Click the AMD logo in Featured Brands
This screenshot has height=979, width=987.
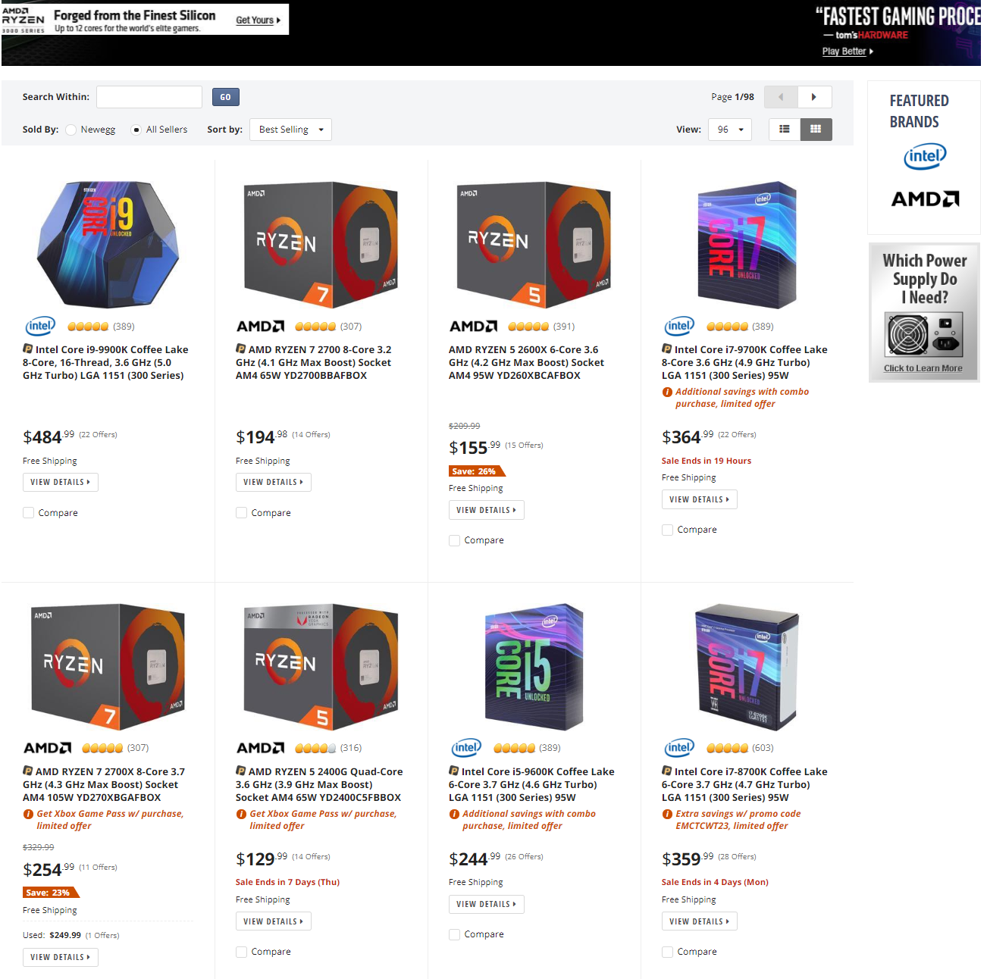point(925,199)
